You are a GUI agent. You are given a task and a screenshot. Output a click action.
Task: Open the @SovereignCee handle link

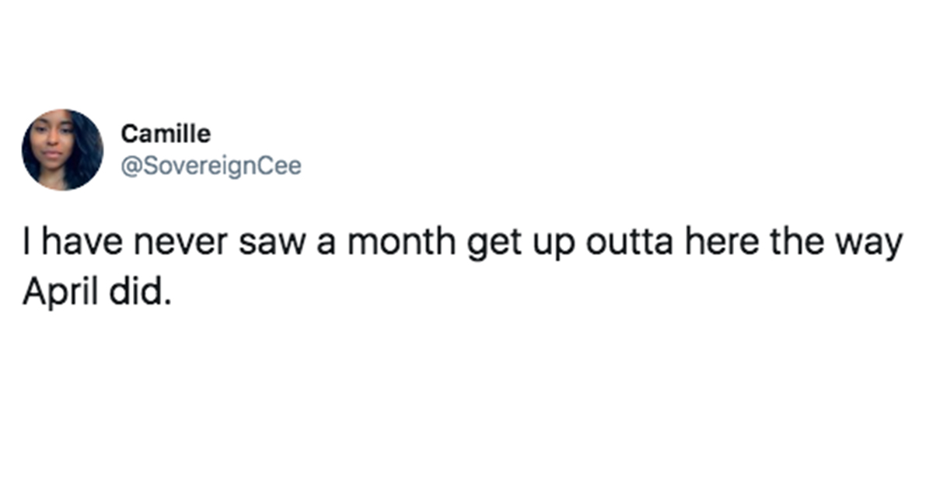tap(211, 167)
